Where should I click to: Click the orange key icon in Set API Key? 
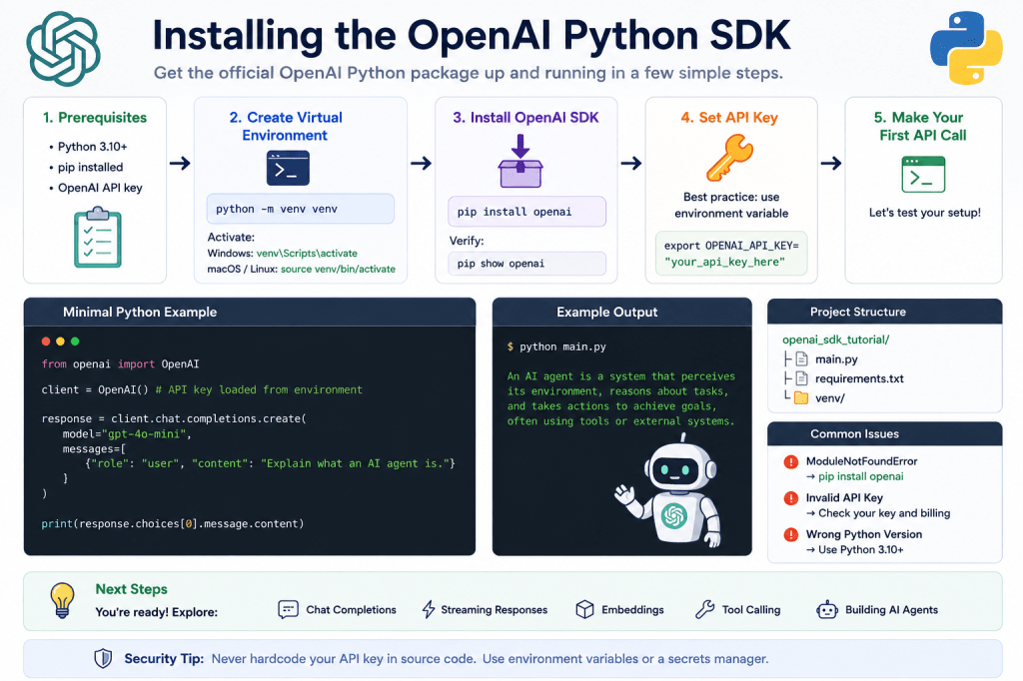[729, 157]
